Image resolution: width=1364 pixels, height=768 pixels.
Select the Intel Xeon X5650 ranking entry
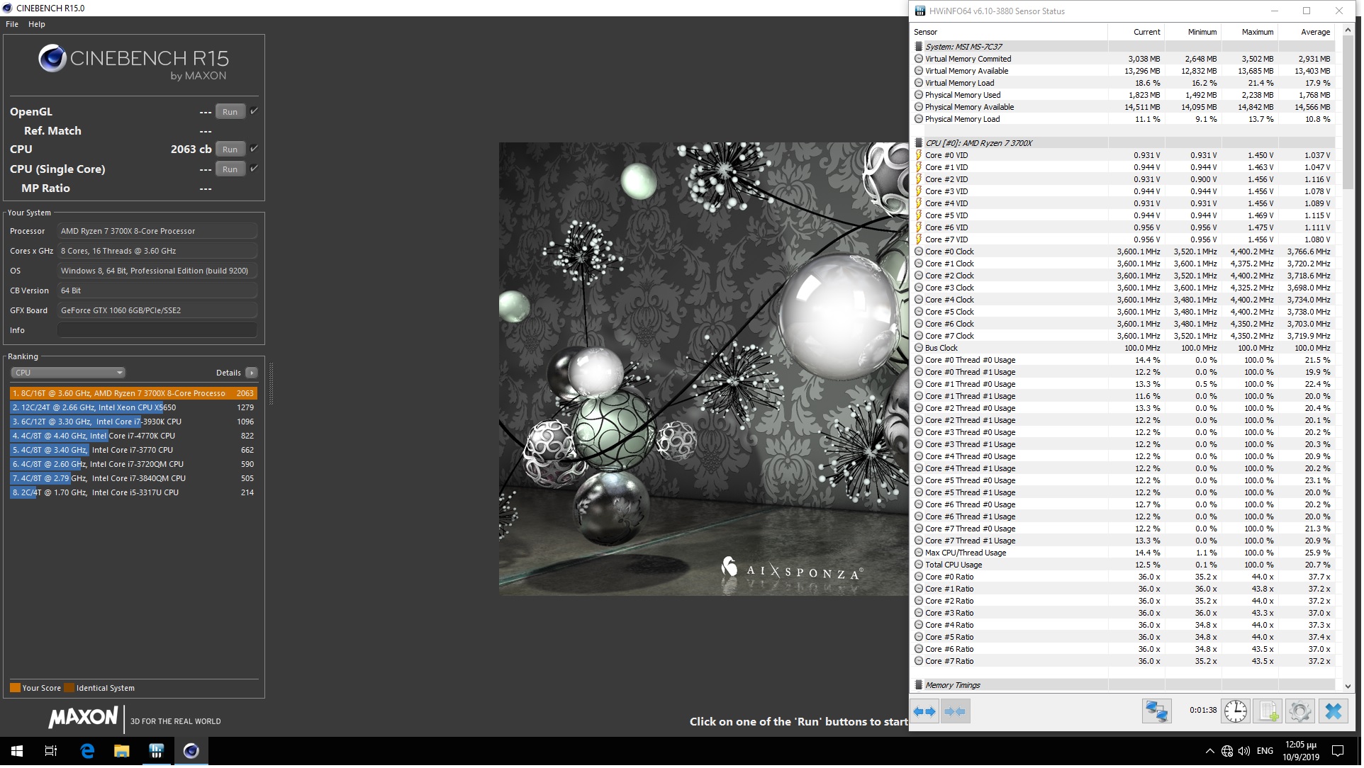[133, 408]
